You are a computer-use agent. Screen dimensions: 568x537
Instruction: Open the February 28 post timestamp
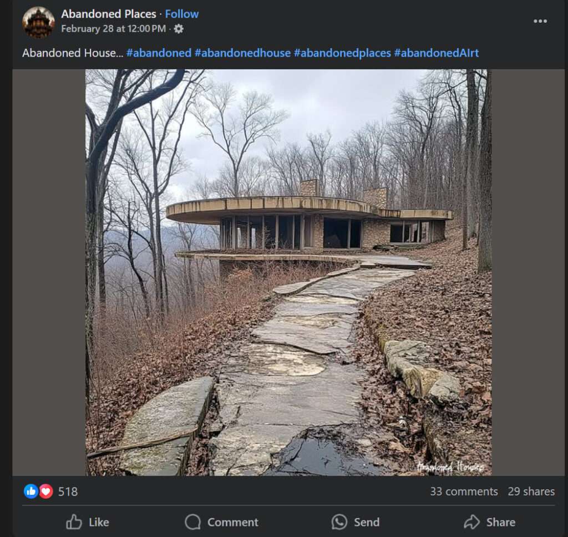click(113, 29)
